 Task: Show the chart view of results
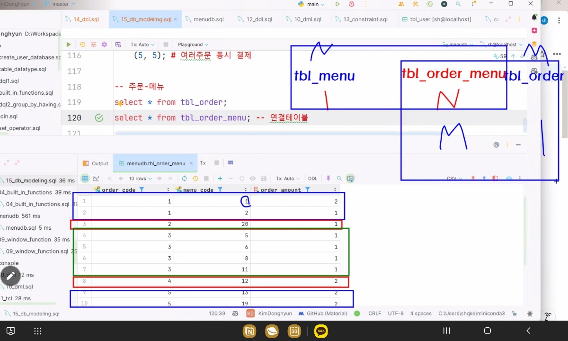tap(96, 179)
